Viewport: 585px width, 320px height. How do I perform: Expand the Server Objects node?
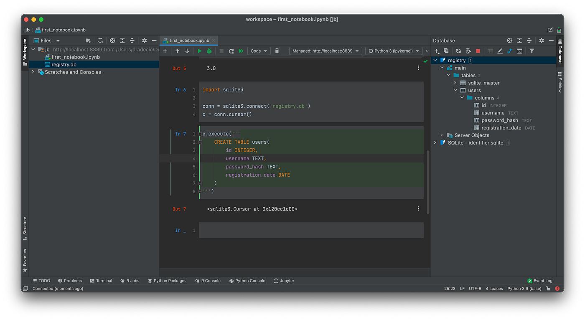pyautogui.click(x=442, y=135)
